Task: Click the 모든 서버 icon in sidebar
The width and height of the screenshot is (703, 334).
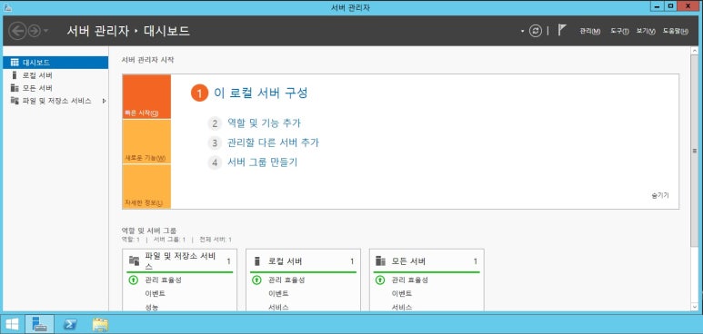Action: [x=15, y=88]
